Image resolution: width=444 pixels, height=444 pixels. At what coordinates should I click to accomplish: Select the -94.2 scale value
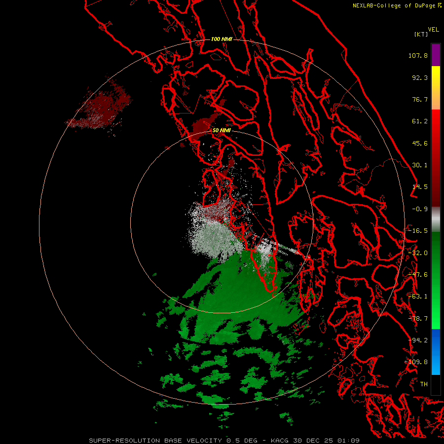click(418, 340)
